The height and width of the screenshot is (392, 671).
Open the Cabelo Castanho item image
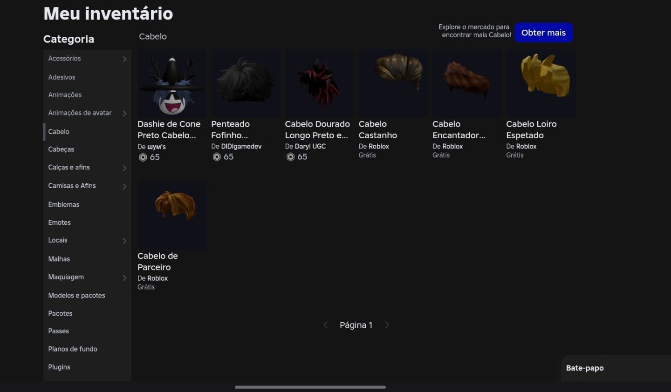[393, 83]
